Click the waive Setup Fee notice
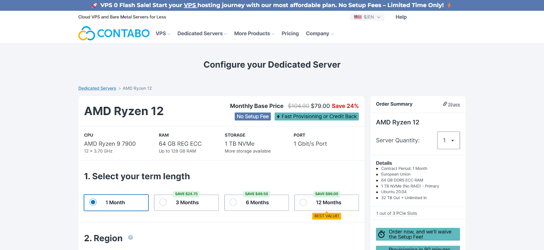This screenshot has width=544, height=250. point(418,234)
